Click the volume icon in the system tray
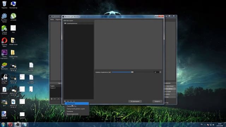The width and height of the screenshot is (226, 127). (213, 125)
